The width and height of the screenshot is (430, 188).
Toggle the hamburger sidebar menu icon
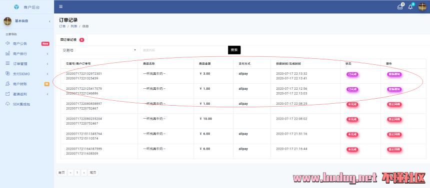pyautogui.click(x=61, y=6)
